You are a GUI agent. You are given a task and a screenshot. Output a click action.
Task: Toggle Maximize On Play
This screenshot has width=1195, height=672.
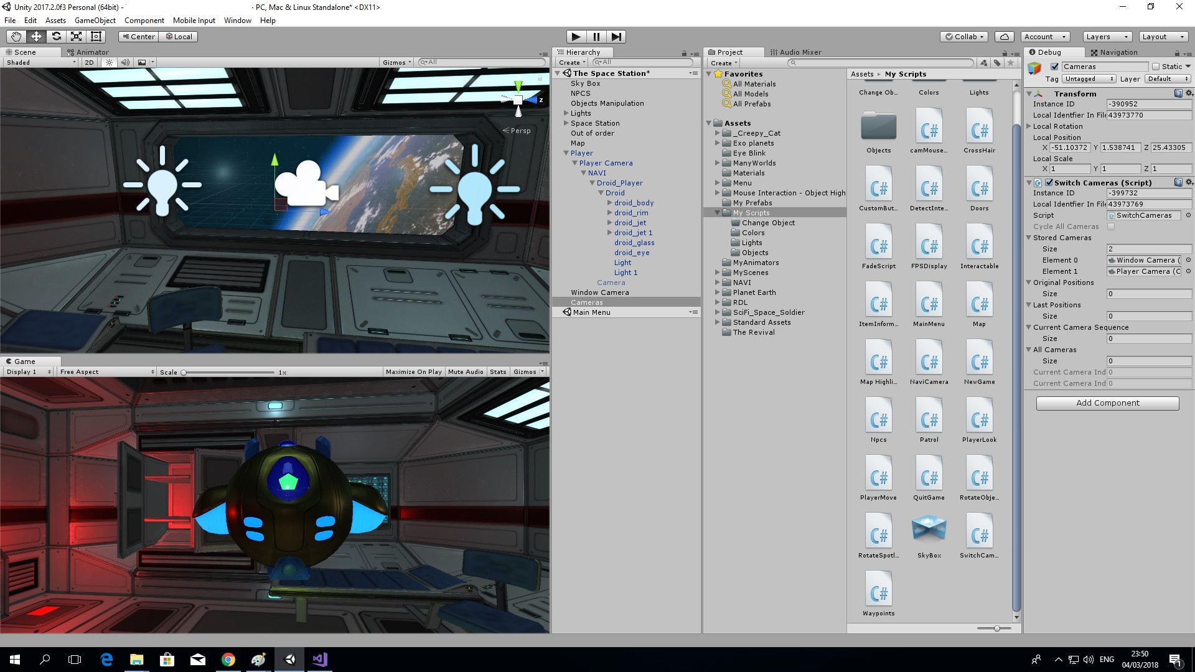[x=413, y=371]
